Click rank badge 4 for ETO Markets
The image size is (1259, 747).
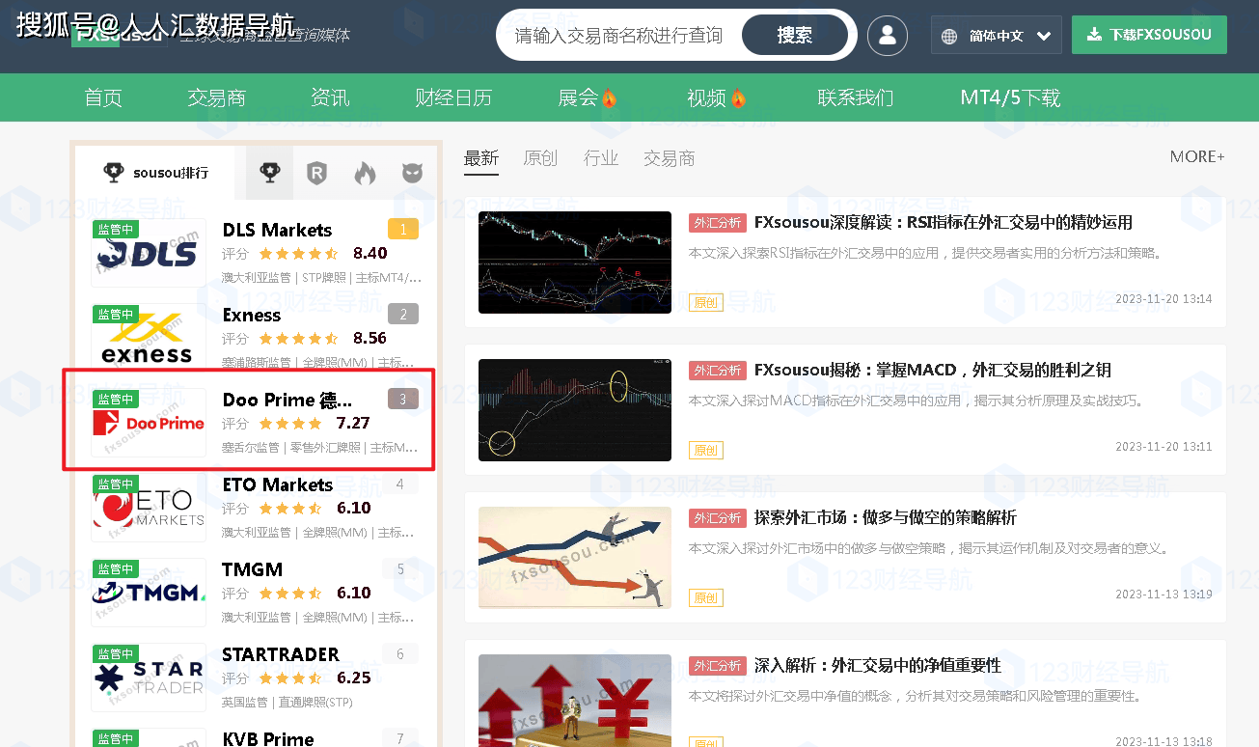[x=400, y=484]
